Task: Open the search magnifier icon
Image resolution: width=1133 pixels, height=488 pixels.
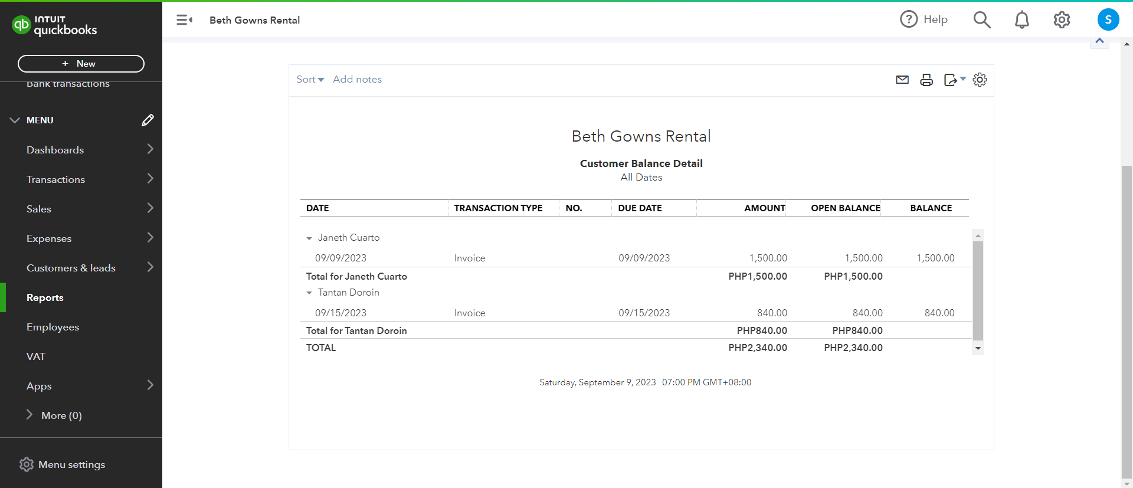Action: 982,19
